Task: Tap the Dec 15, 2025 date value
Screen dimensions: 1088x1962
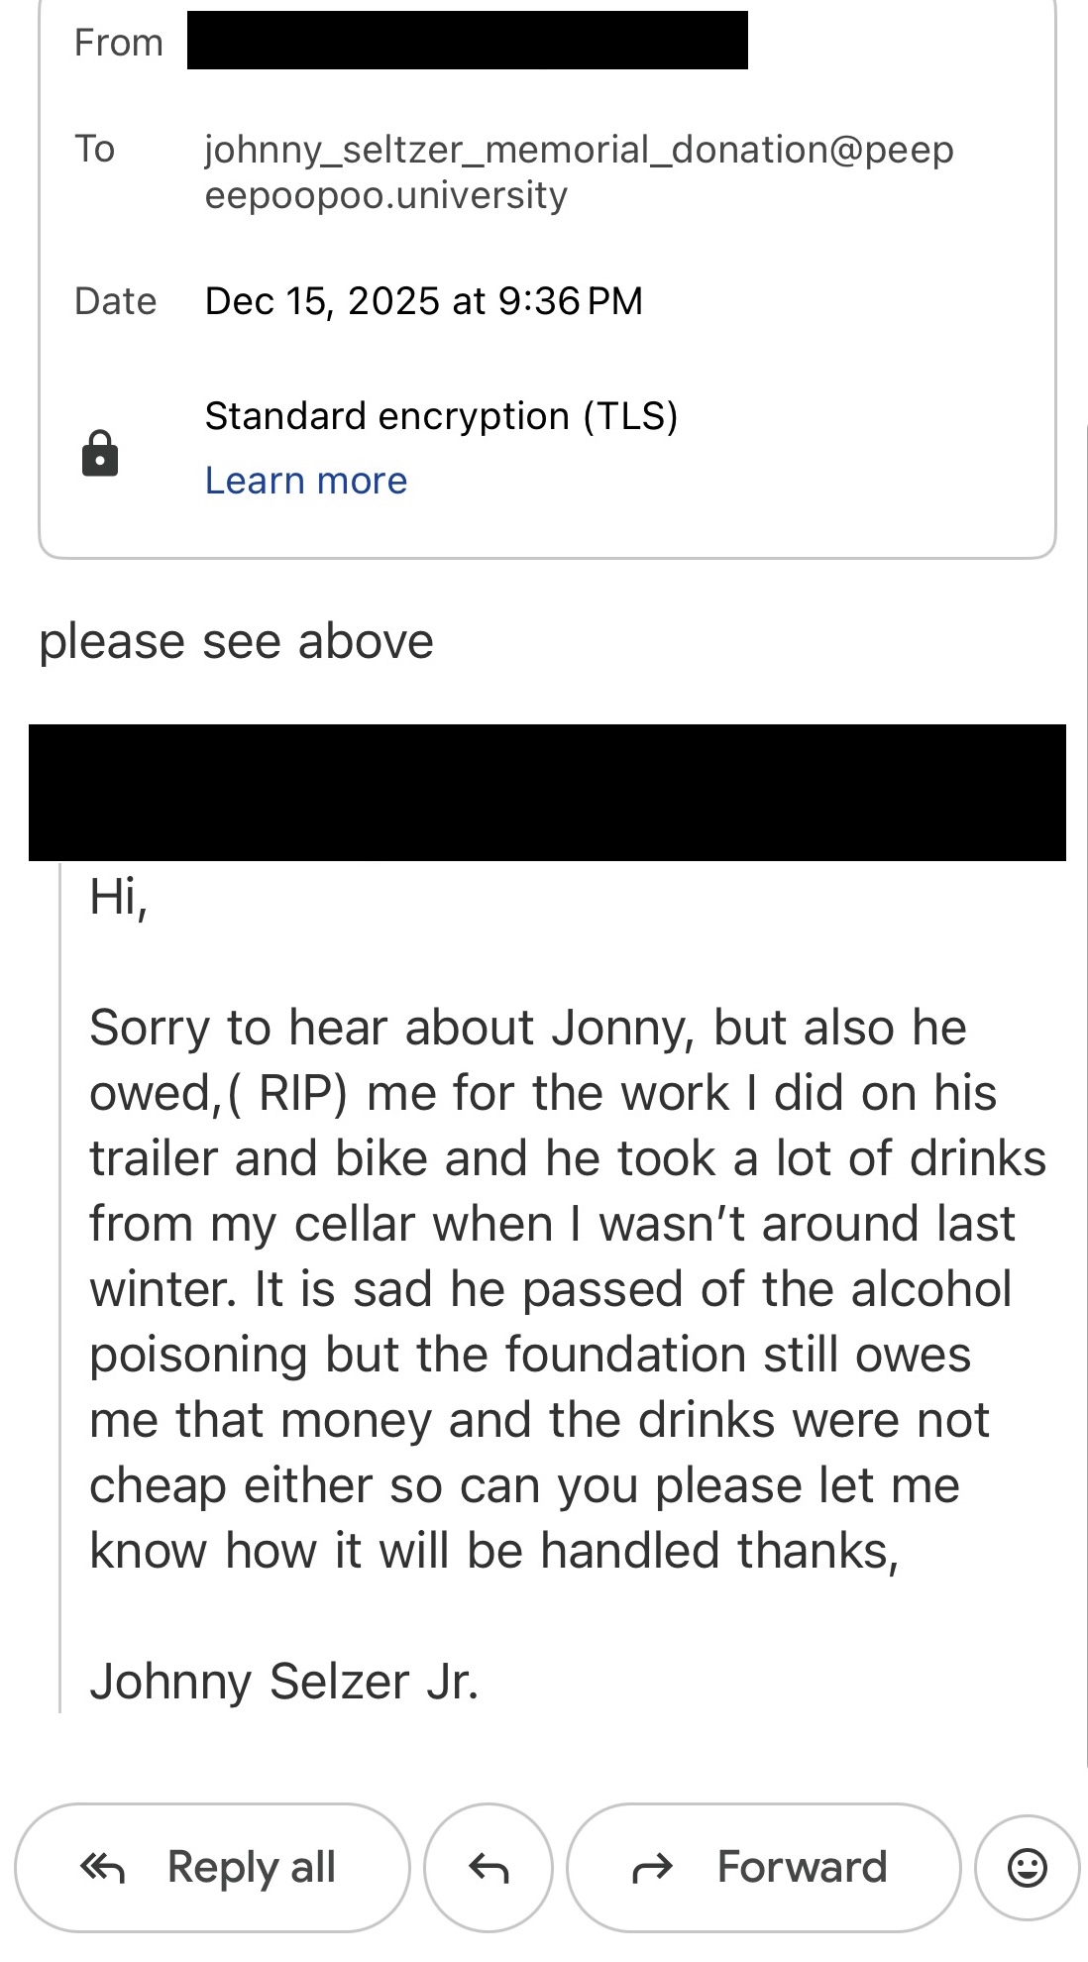Action: coord(423,301)
